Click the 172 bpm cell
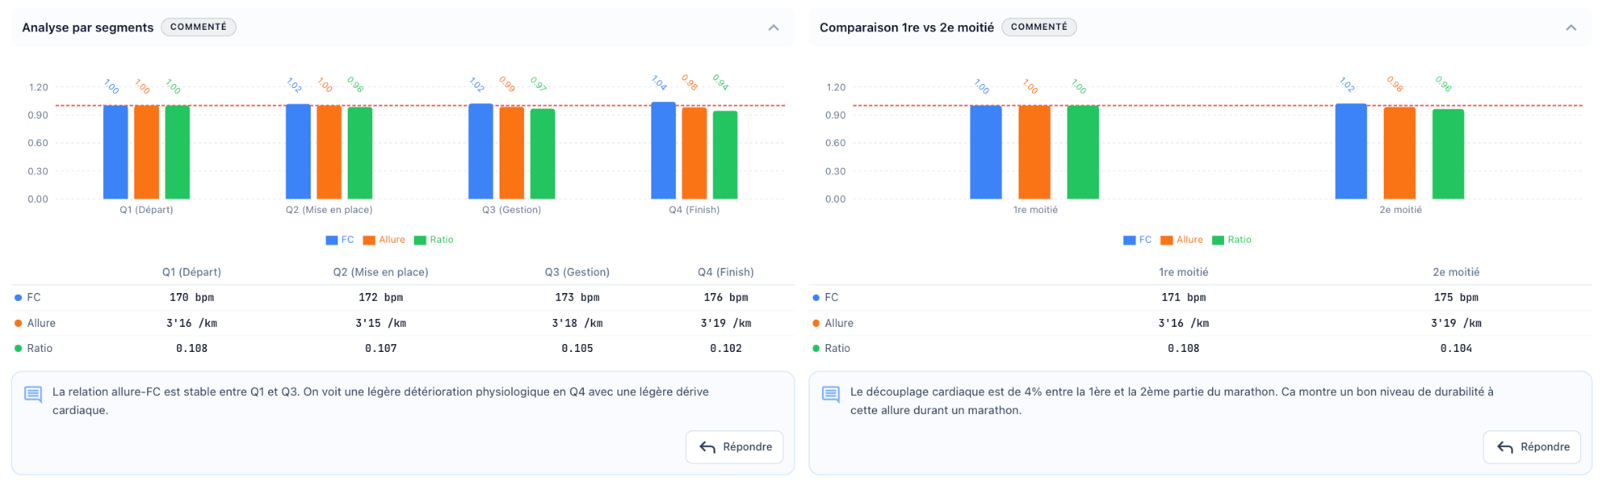Image resolution: width=1611 pixels, height=480 pixels. (381, 298)
